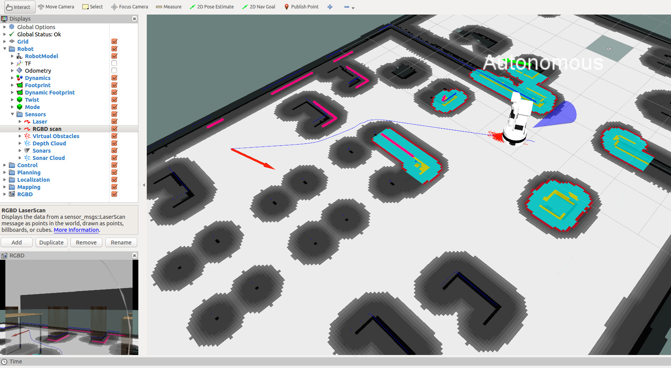Image resolution: width=671 pixels, height=368 pixels.
Task: Select the Virtual Obstacles display item
Action: (56, 136)
